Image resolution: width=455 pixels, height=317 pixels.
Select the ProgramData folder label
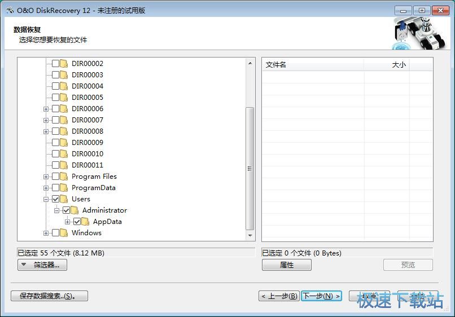94,188
